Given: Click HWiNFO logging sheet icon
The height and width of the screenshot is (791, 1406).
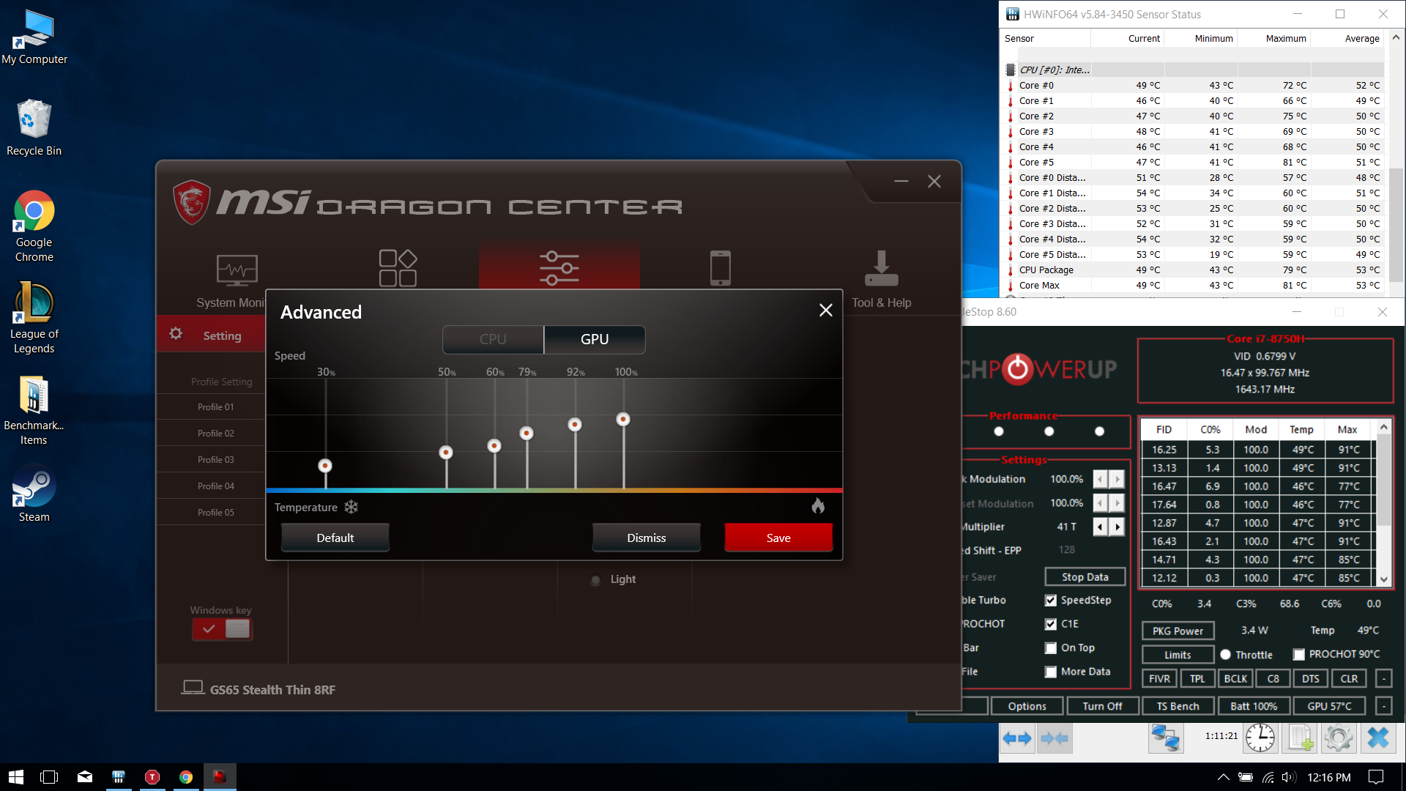Looking at the screenshot, I should coord(1301,738).
